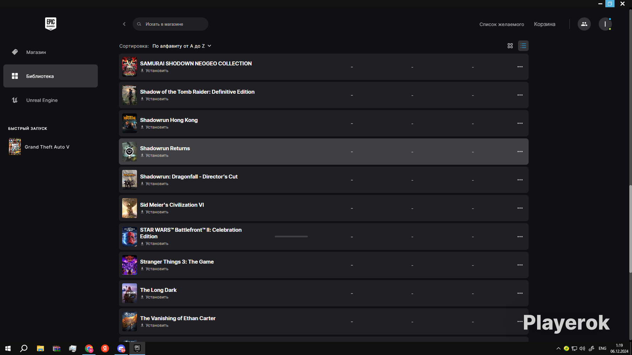This screenshot has height=355, width=632.
Task: Open Windows taskbar search
Action: click(x=24, y=348)
